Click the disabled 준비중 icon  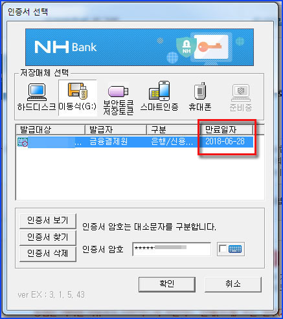[241, 98]
